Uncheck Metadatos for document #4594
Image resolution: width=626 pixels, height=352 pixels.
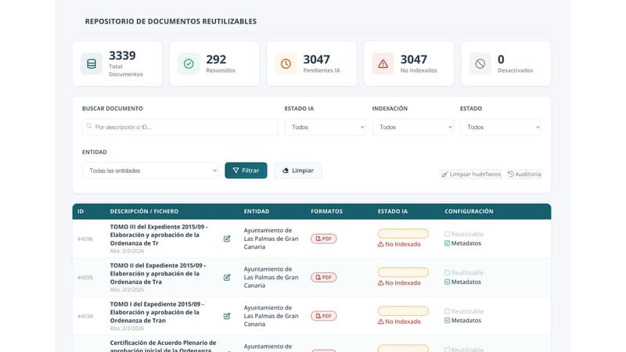(x=447, y=321)
